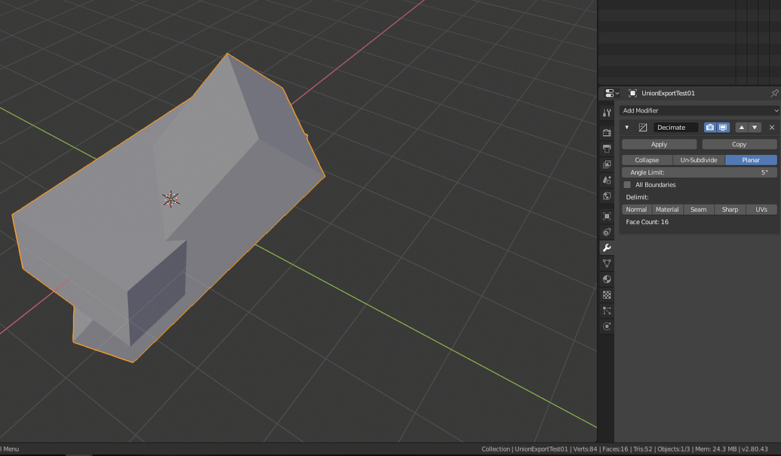
Task: Open the View Layer Properties tab
Action: 607,164
